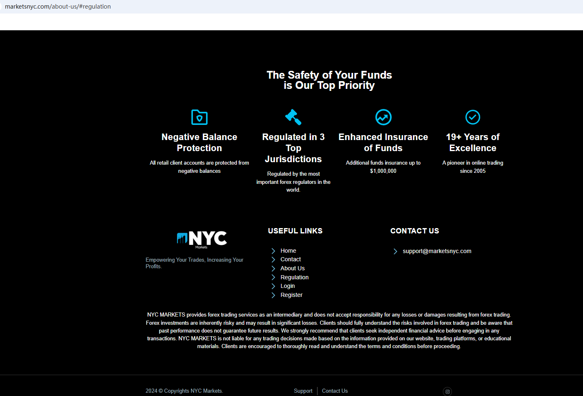Click the chevron beside About Us link
This screenshot has height=396, width=583.
(x=273, y=269)
